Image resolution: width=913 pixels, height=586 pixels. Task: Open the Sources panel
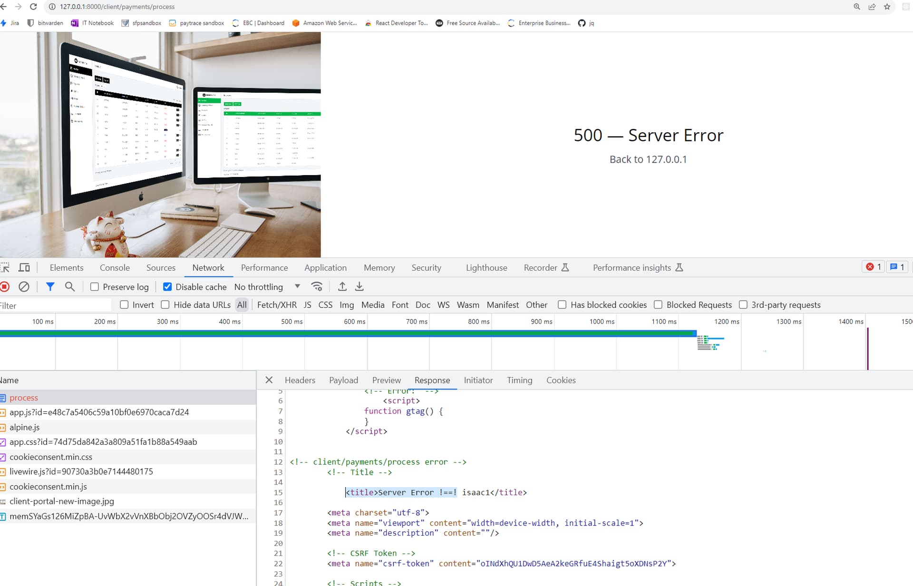(x=161, y=268)
